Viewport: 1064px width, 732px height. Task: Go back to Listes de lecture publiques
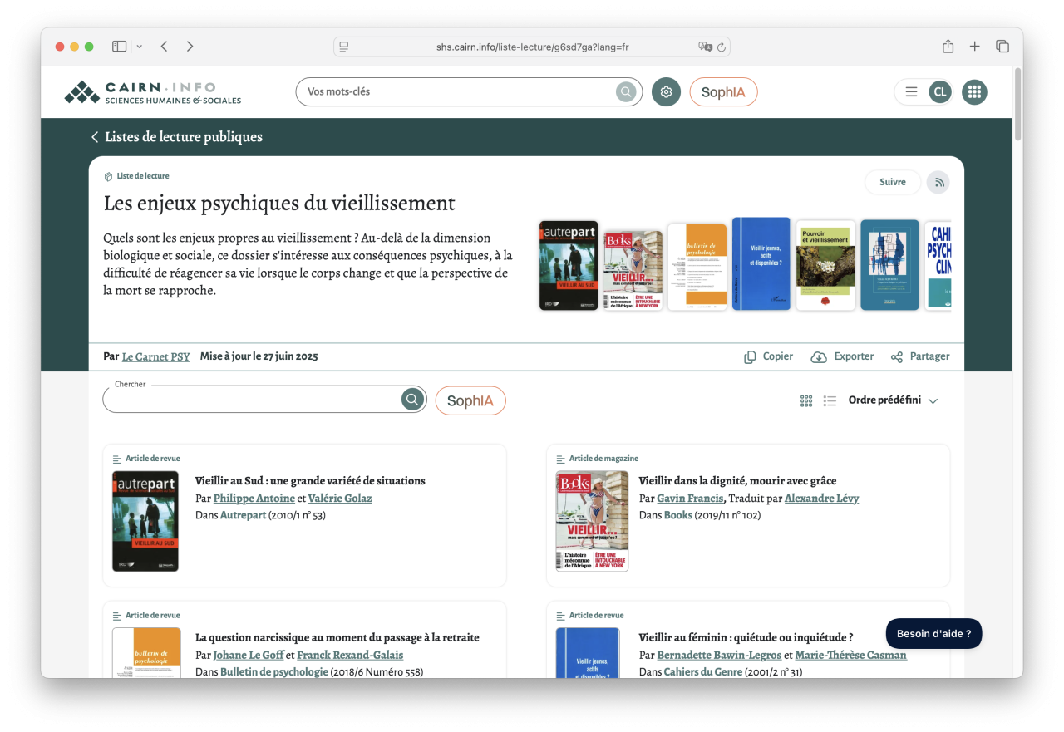point(175,136)
